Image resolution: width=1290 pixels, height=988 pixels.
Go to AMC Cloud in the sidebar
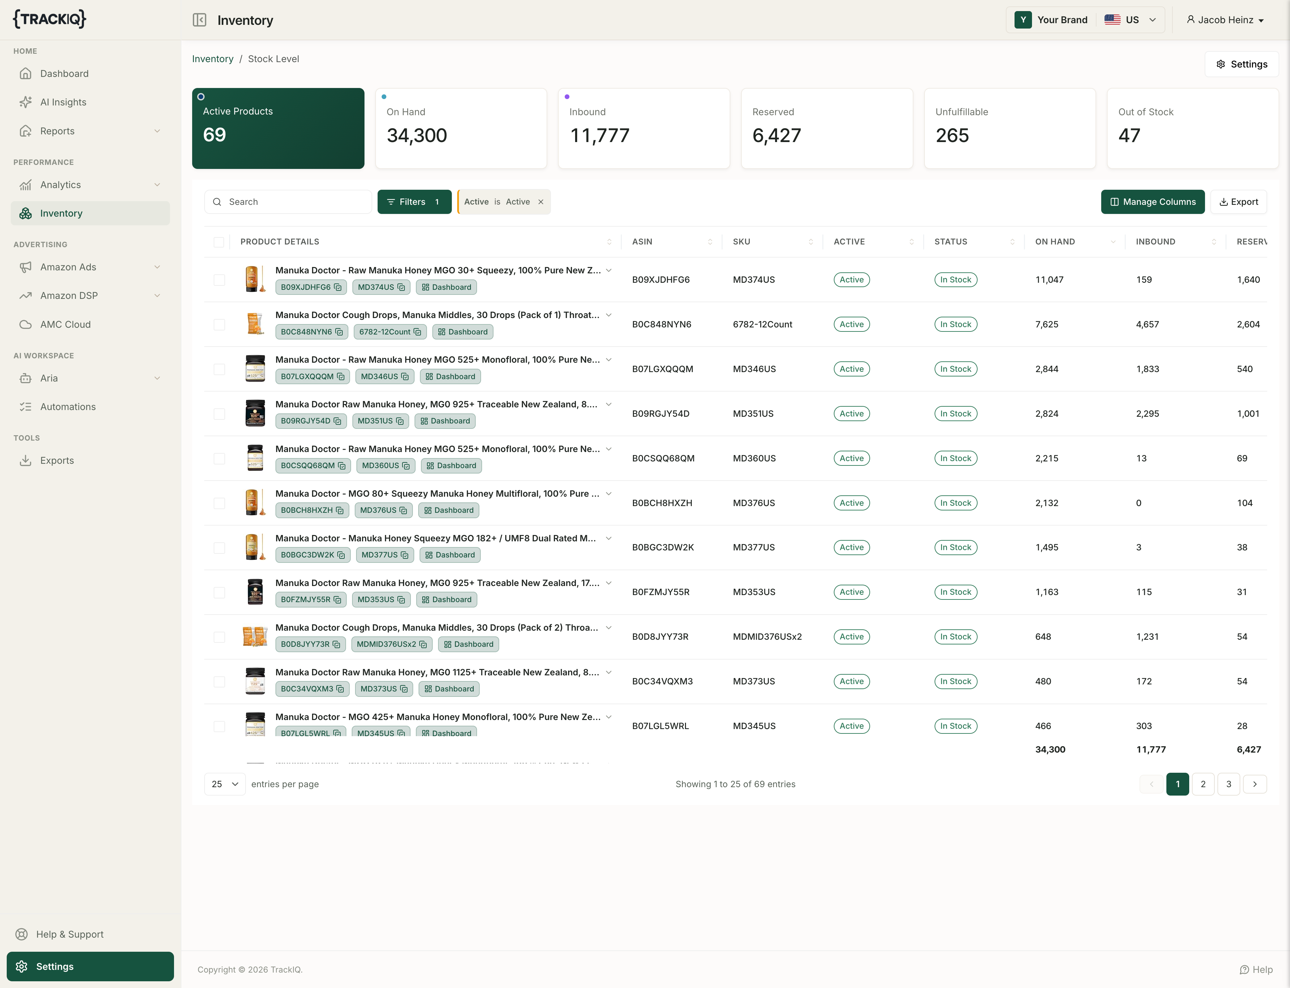tap(90, 325)
